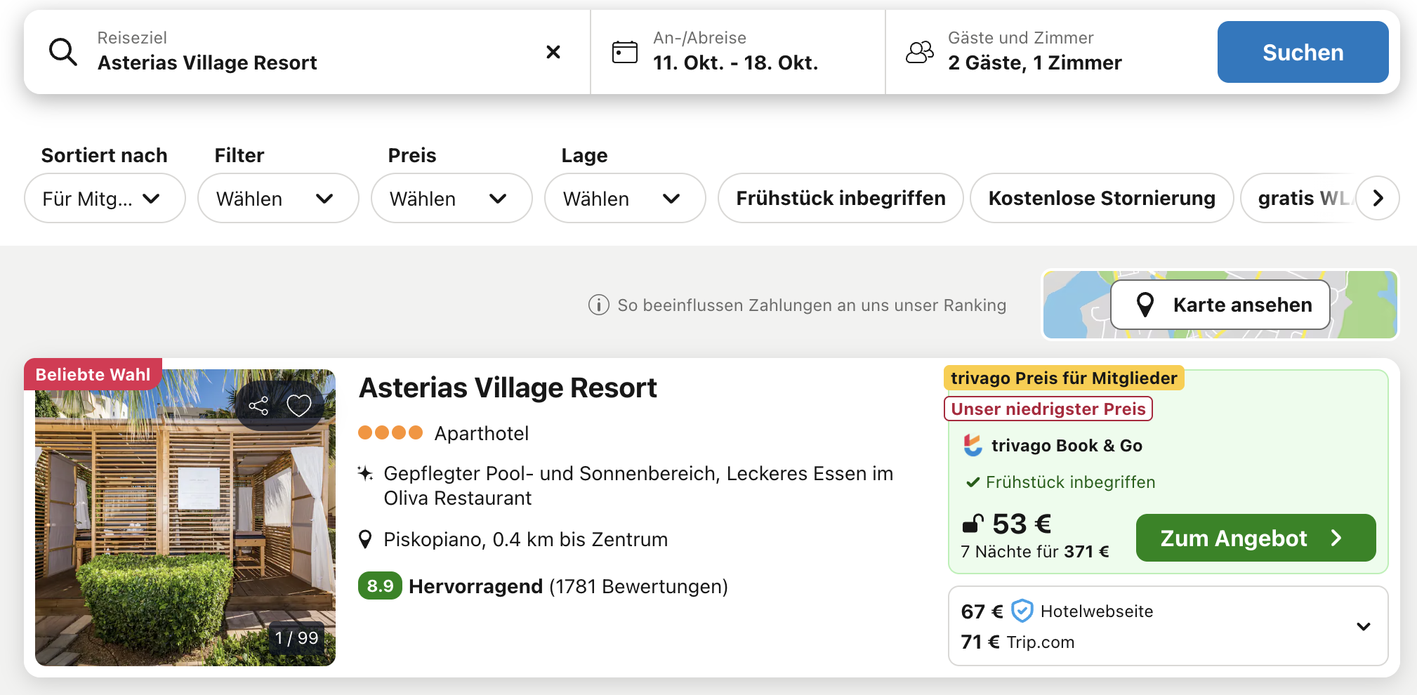Clear the Reiseziel destination field
This screenshot has width=1417, height=695.
click(x=553, y=52)
